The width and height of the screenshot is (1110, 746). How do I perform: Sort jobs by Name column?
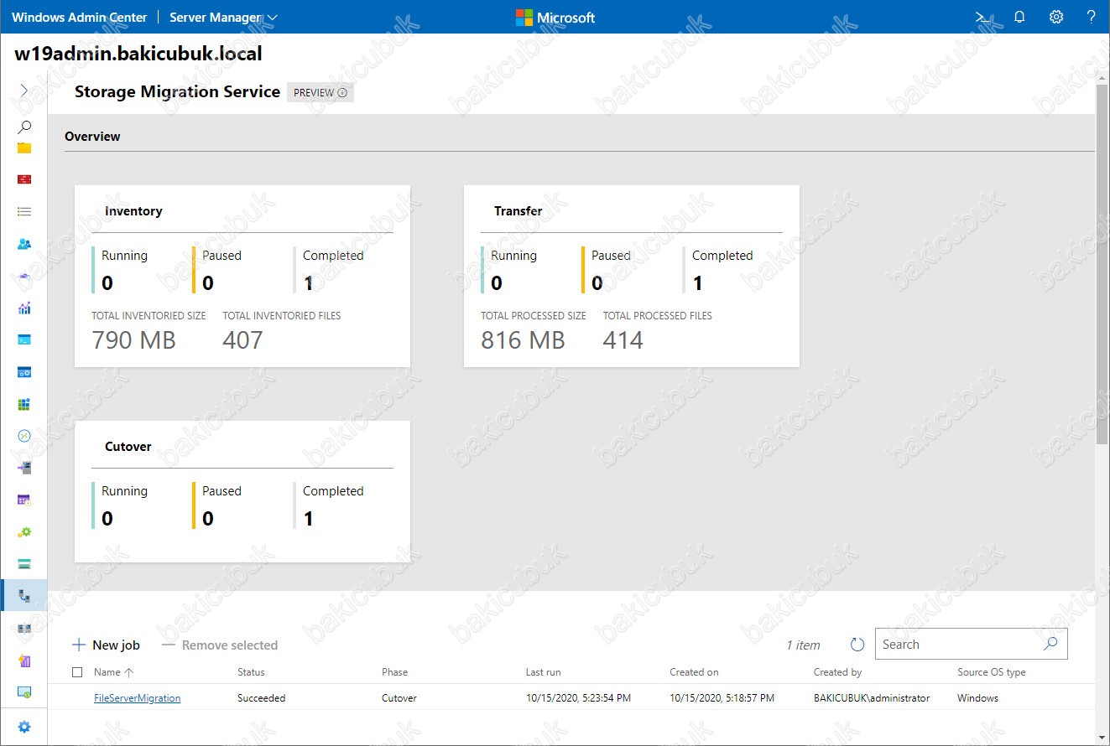[x=113, y=671]
